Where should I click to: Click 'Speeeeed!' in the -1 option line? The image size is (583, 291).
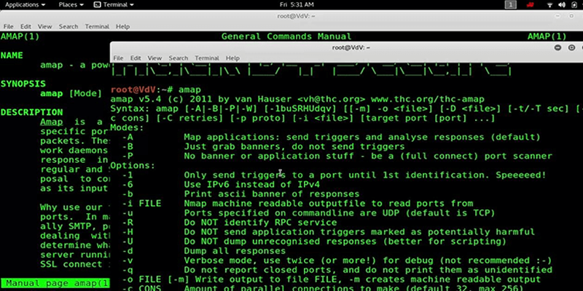pos(520,175)
